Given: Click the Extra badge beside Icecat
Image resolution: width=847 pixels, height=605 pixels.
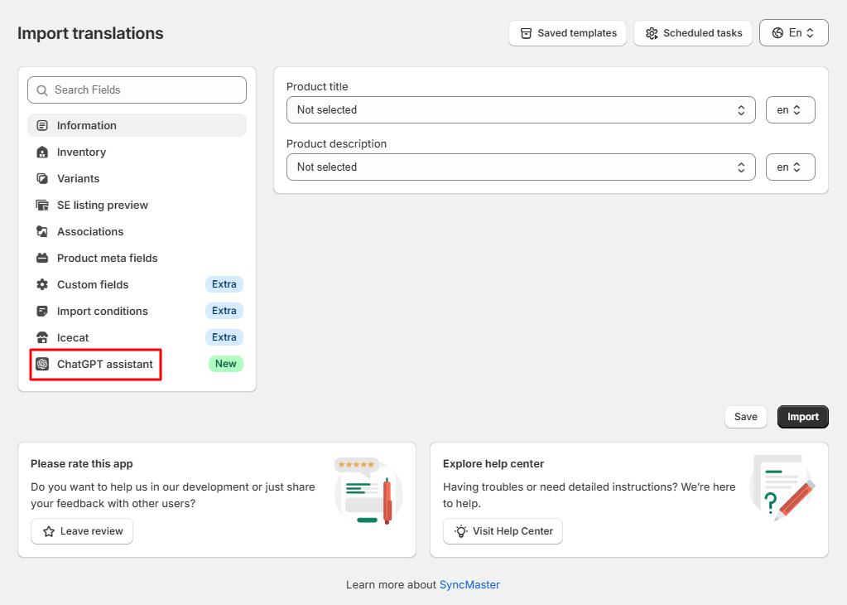Looking at the screenshot, I should (224, 337).
